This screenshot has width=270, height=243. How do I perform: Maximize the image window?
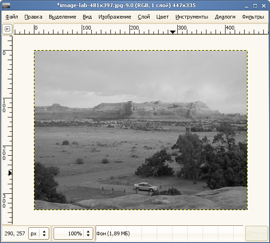click(255, 6)
